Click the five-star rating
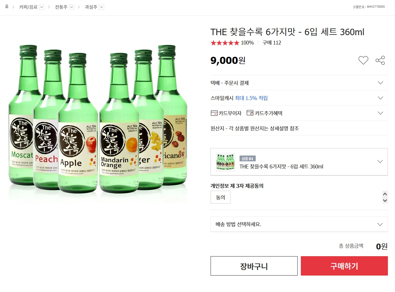The image size is (395, 292). [x=225, y=43]
